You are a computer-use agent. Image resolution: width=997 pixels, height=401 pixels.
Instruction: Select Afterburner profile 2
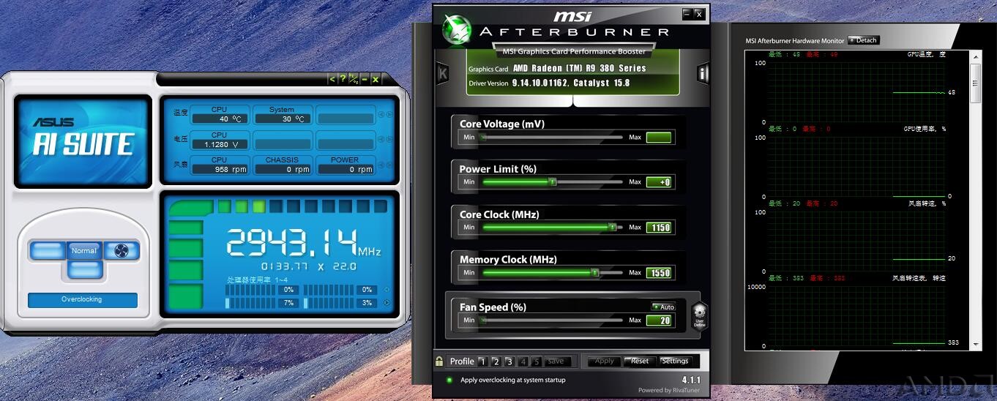point(496,361)
